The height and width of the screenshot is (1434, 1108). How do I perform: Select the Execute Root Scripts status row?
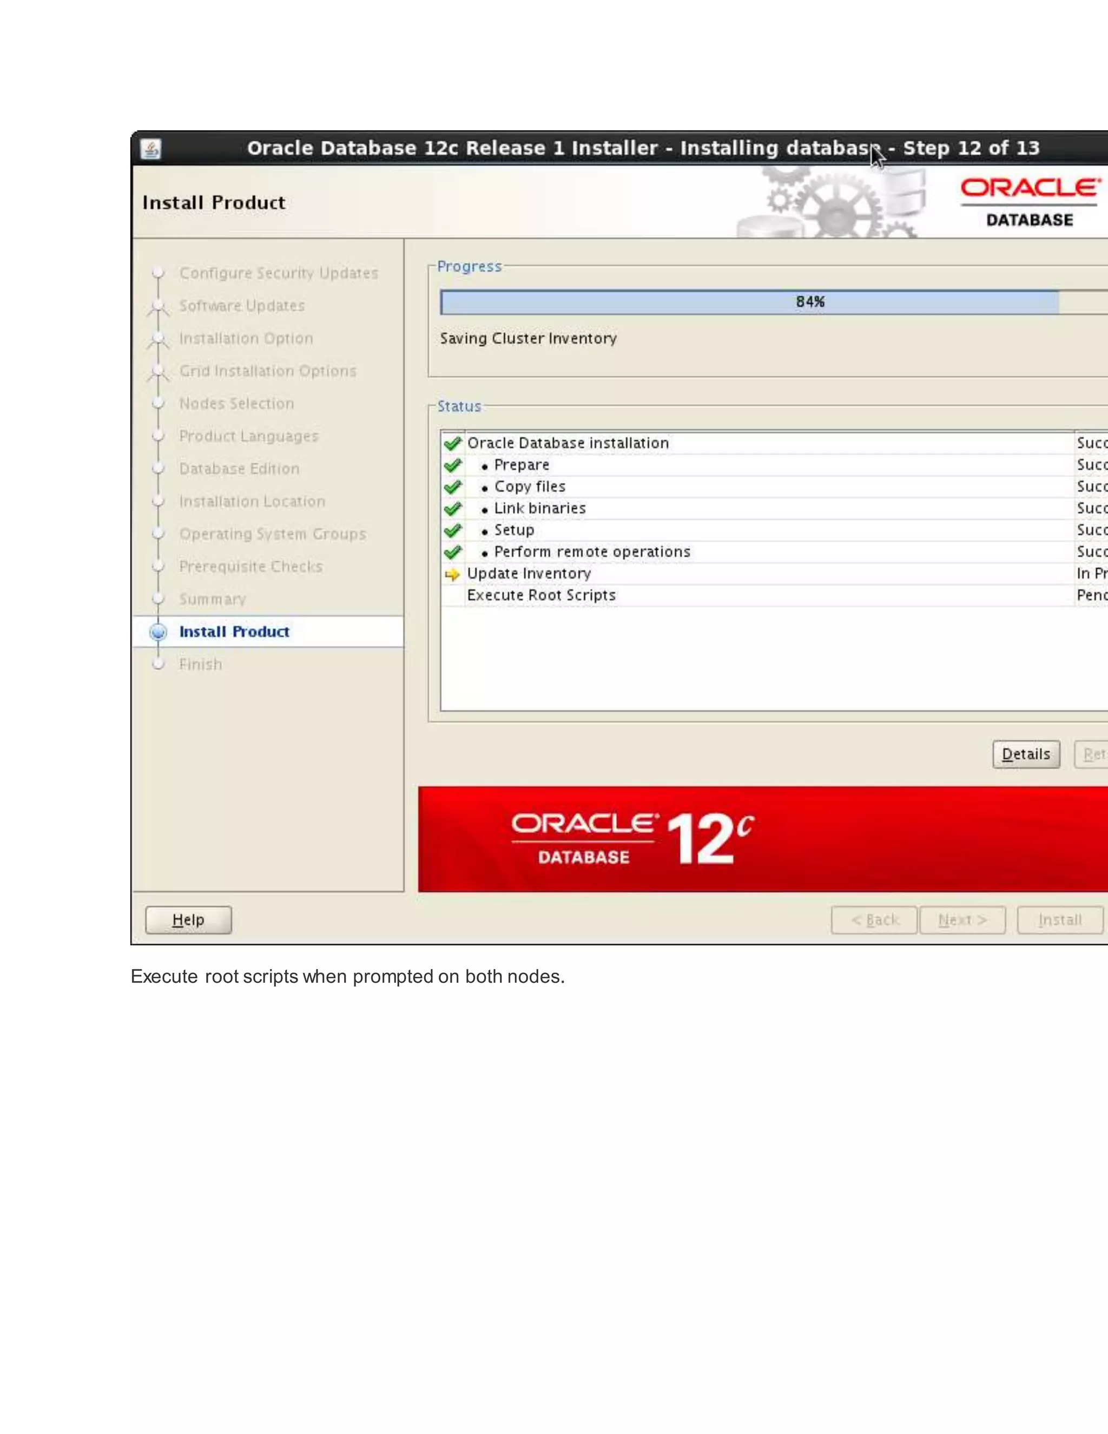[542, 596]
